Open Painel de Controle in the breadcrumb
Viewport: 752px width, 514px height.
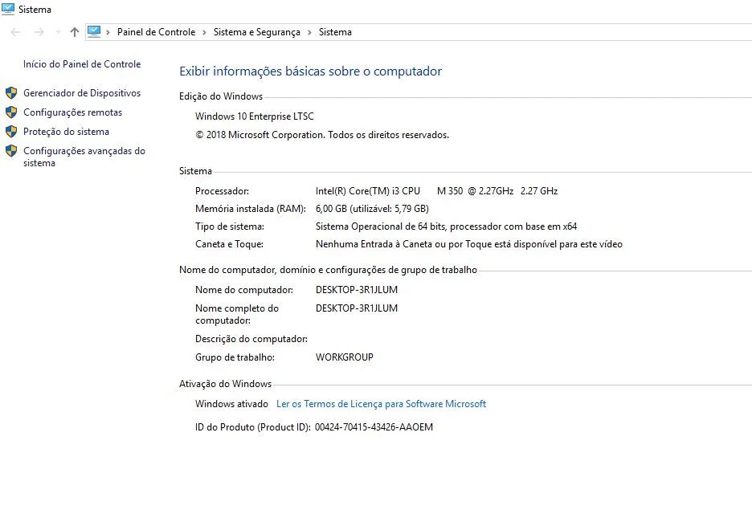coord(157,32)
